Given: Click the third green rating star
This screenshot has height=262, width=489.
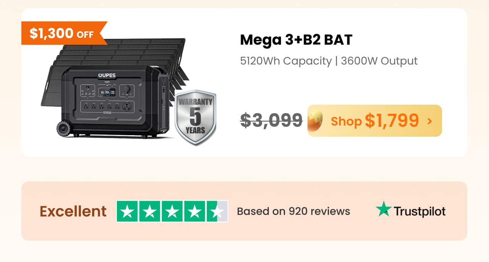Looking at the screenshot, I should pyautogui.click(x=172, y=211).
